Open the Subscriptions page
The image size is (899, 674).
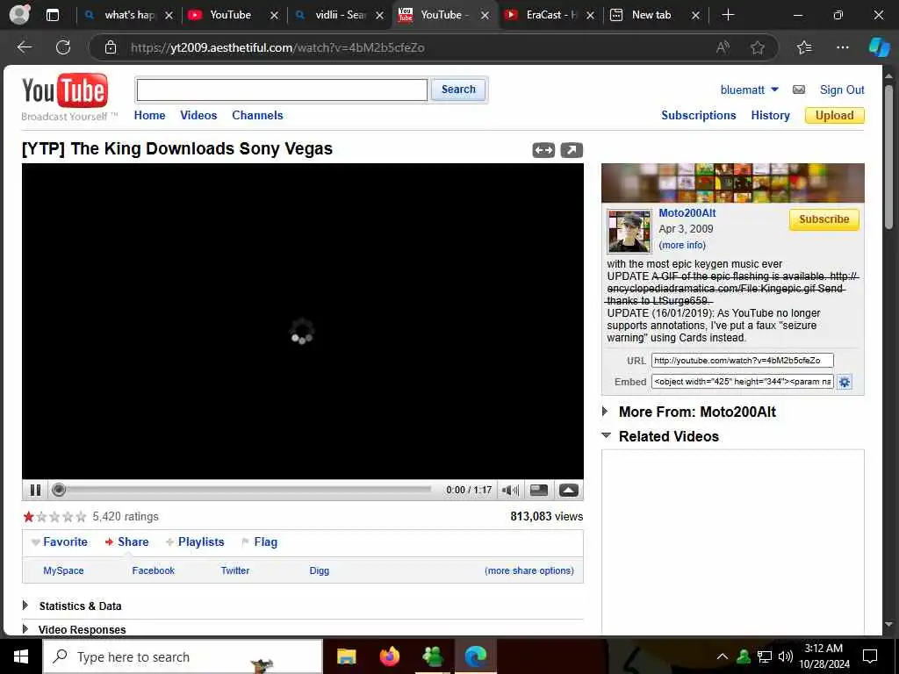click(x=698, y=115)
